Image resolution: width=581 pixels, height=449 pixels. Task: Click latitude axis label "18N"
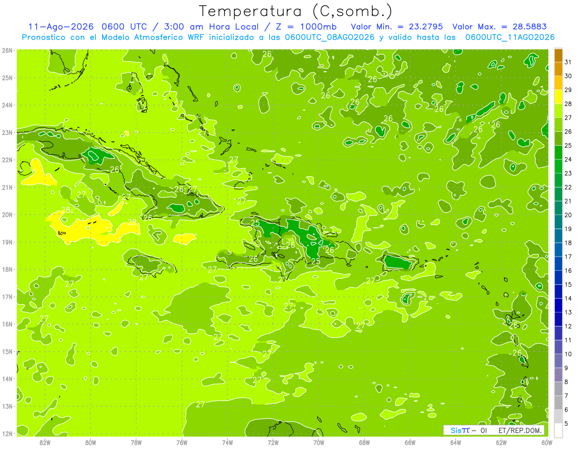click(x=8, y=269)
